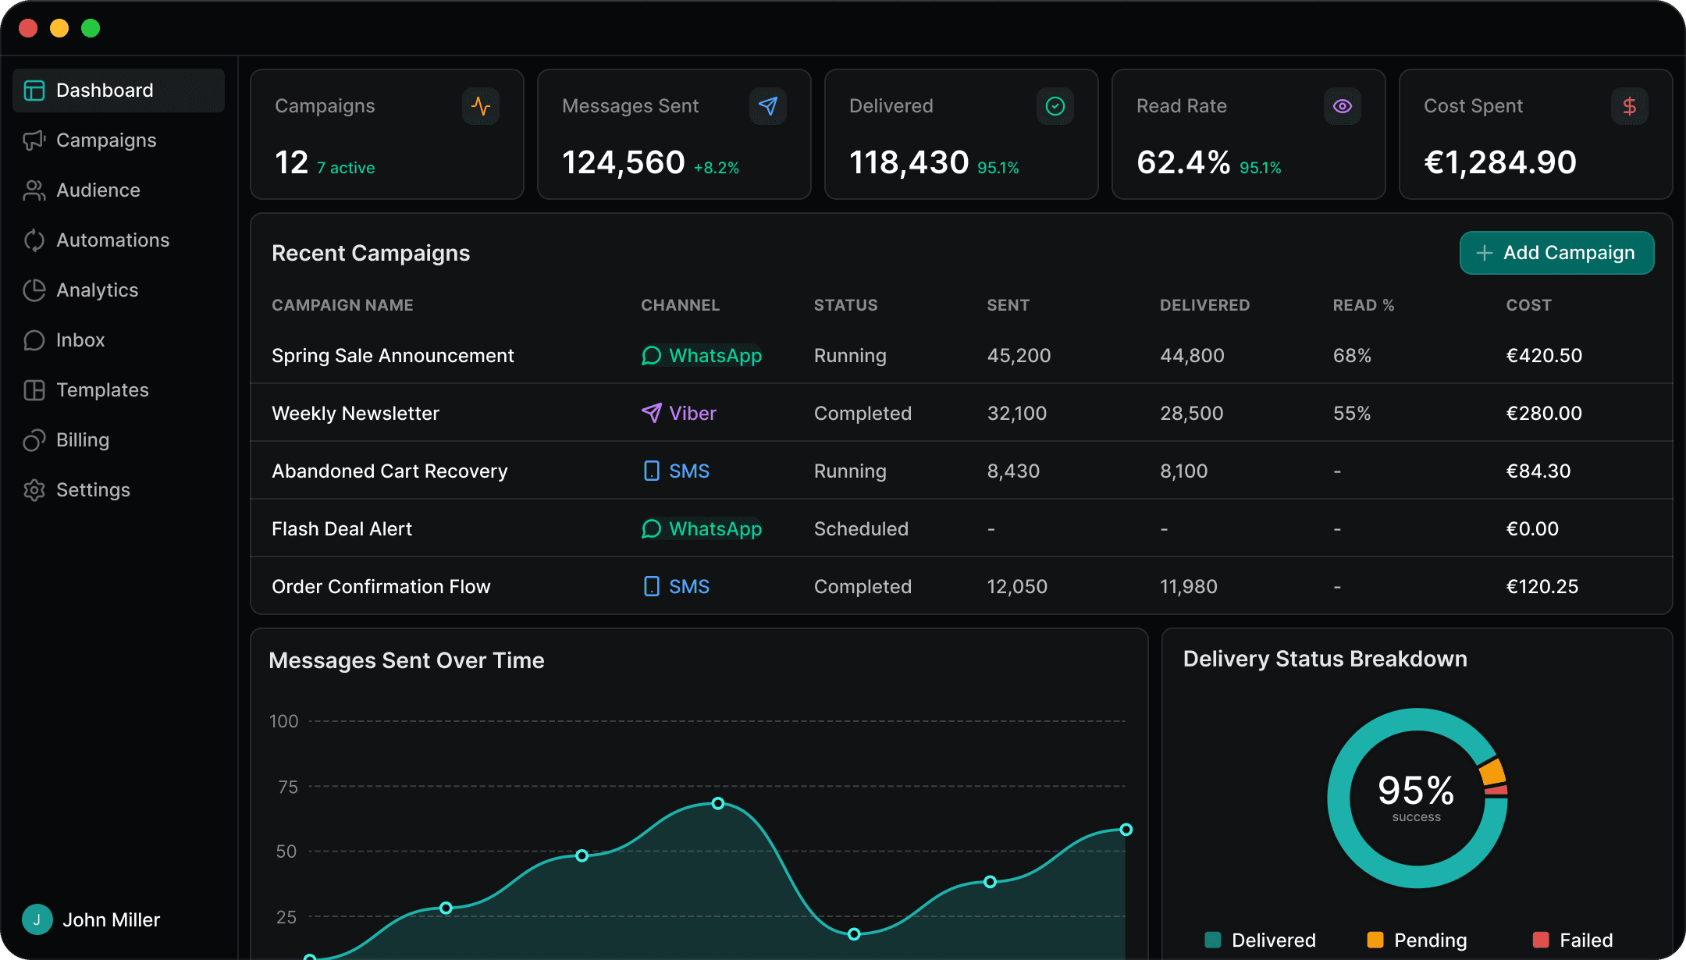
Task: Click WhatsApp icon in Flash Deal Alert row
Action: point(651,529)
